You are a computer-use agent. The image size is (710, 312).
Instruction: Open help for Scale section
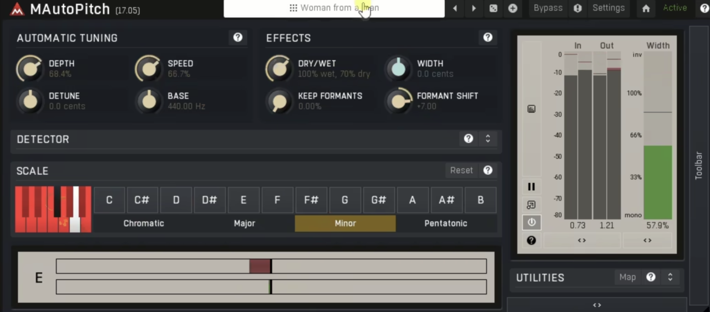point(488,170)
